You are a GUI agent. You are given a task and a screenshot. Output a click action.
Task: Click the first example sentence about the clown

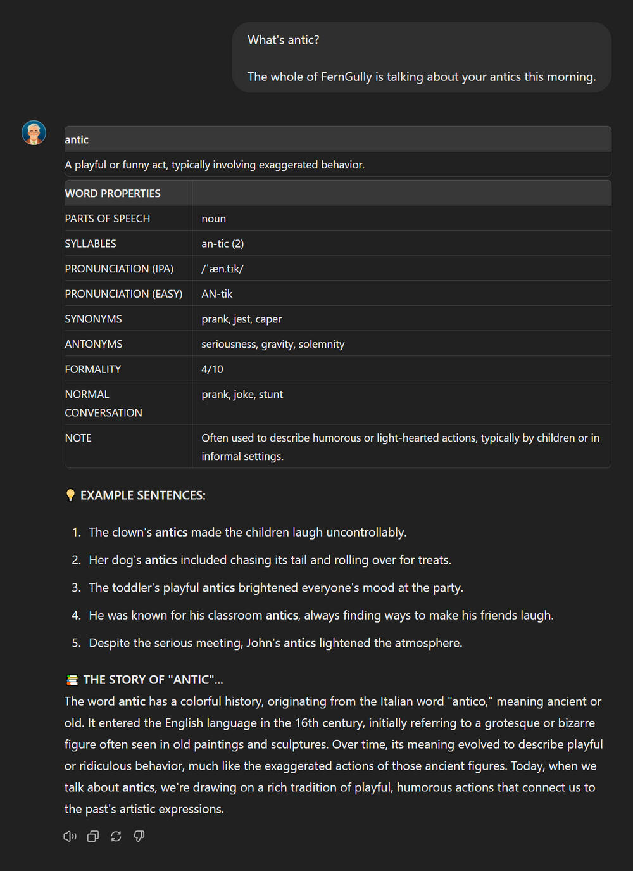coord(248,532)
